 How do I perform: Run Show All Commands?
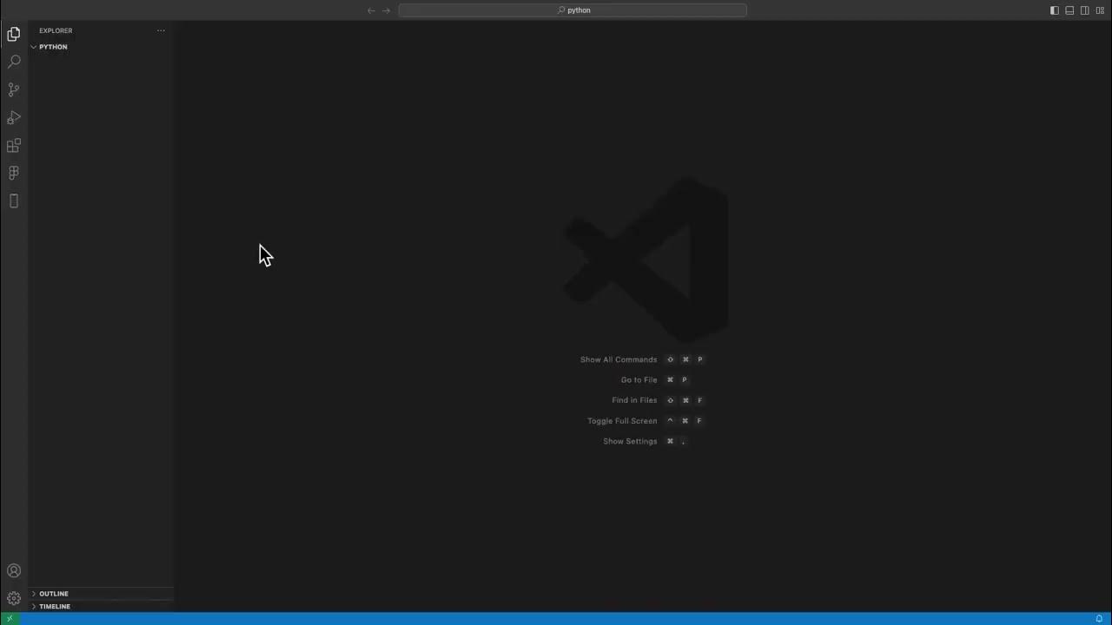click(x=619, y=359)
